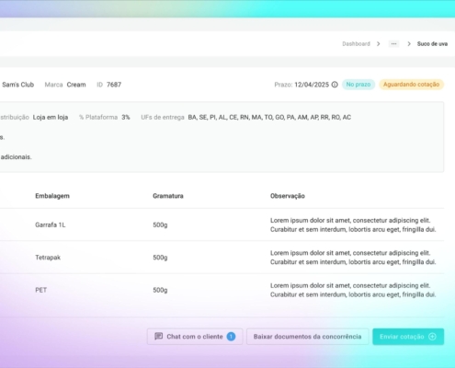Click the info icon next to Prazo date

pos(335,85)
